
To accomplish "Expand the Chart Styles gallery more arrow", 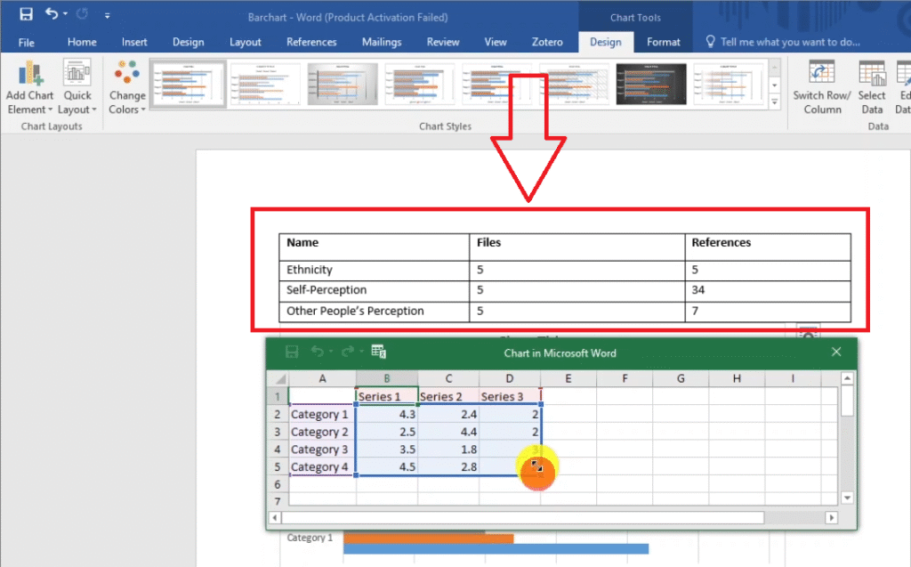I will coord(775,103).
